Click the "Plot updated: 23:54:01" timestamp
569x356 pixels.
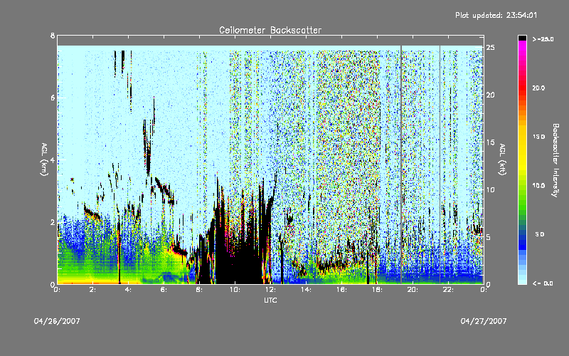click(496, 15)
